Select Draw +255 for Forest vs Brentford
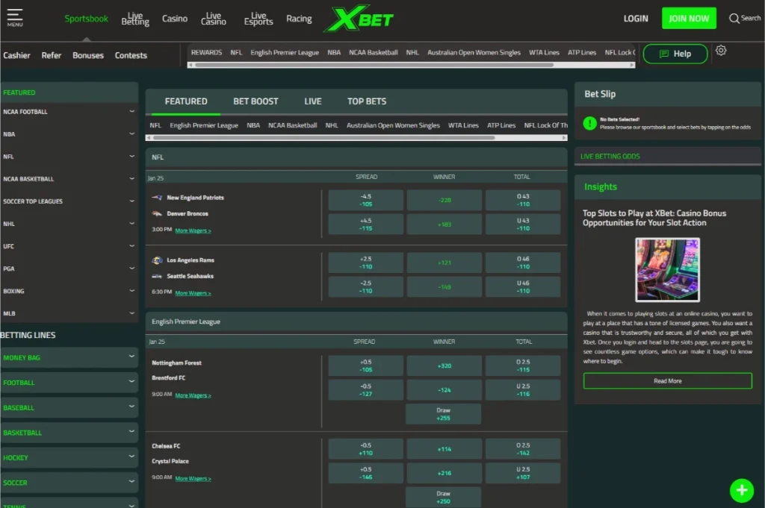The image size is (765, 508). point(444,414)
